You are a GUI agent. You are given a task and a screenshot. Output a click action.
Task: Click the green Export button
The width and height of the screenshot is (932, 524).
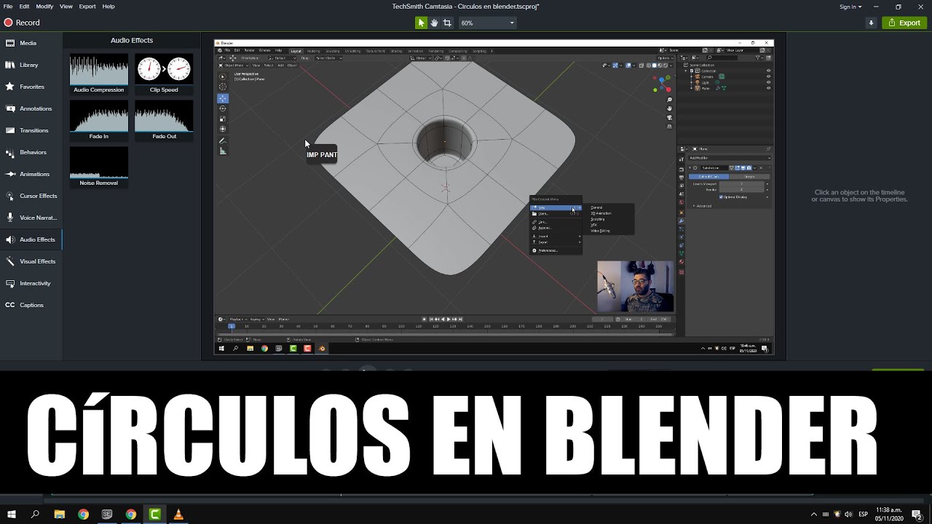(x=904, y=23)
